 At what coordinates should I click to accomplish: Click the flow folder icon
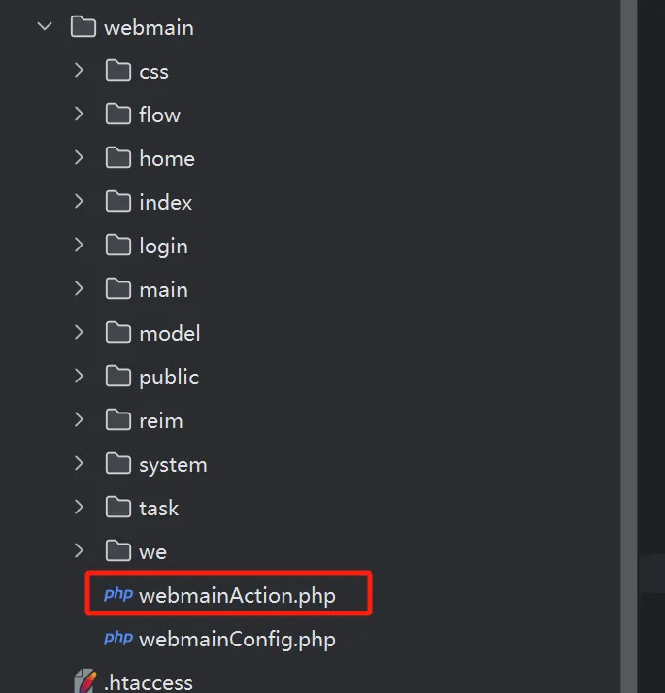[x=118, y=115]
